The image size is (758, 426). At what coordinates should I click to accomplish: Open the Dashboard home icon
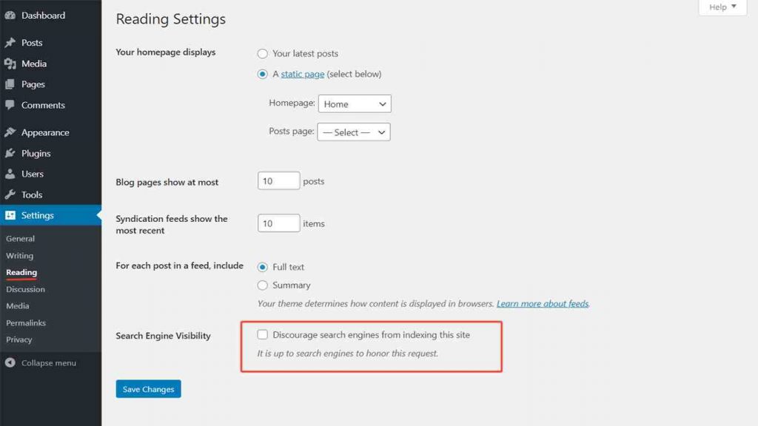10,15
